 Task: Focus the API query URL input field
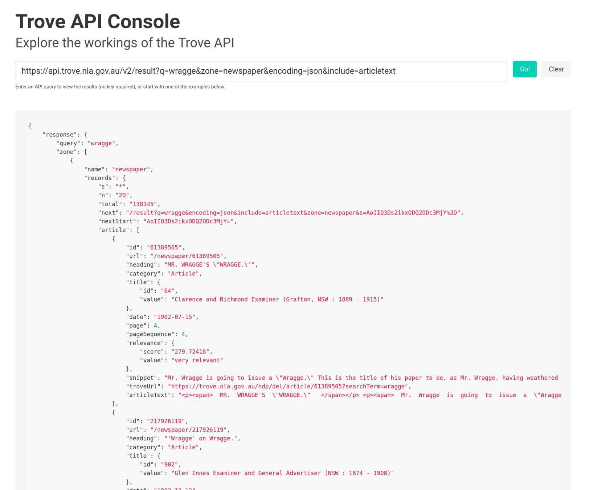pos(261,71)
